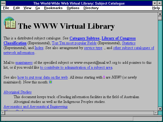The image size is (163, 122).
Task: Click the vertical scrollbar track below thumb
Action: [x=160, y=64]
